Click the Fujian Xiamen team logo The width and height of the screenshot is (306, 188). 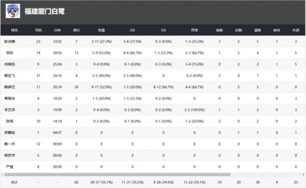(13, 11)
